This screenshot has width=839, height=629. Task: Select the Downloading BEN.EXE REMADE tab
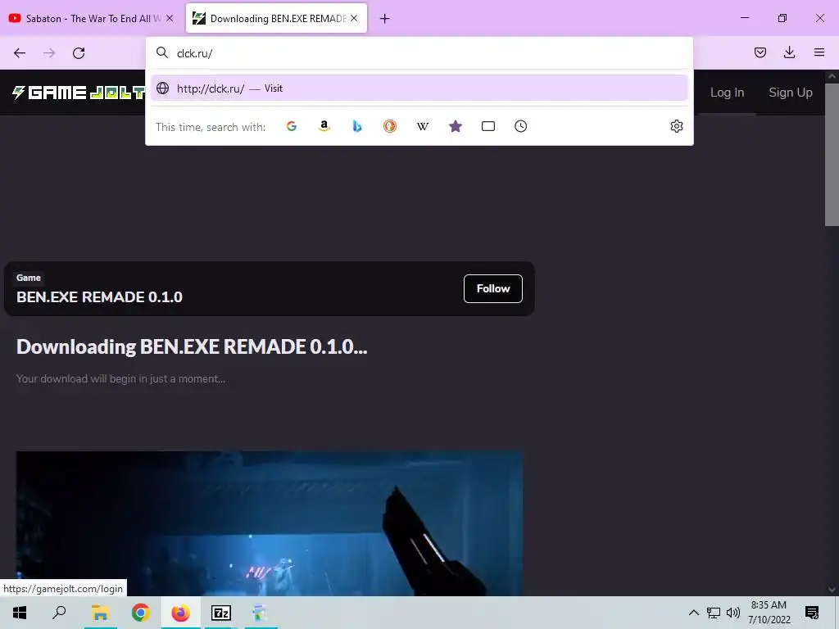[x=277, y=18]
